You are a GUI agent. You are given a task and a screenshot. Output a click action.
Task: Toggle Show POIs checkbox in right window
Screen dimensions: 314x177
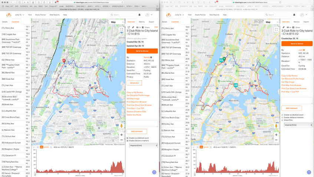coord(282,120)
